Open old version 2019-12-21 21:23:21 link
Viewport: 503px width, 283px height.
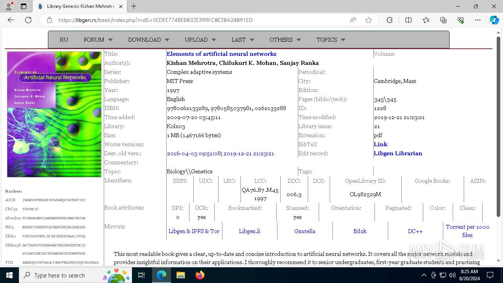pyautogui.click(x=249, y=153)
